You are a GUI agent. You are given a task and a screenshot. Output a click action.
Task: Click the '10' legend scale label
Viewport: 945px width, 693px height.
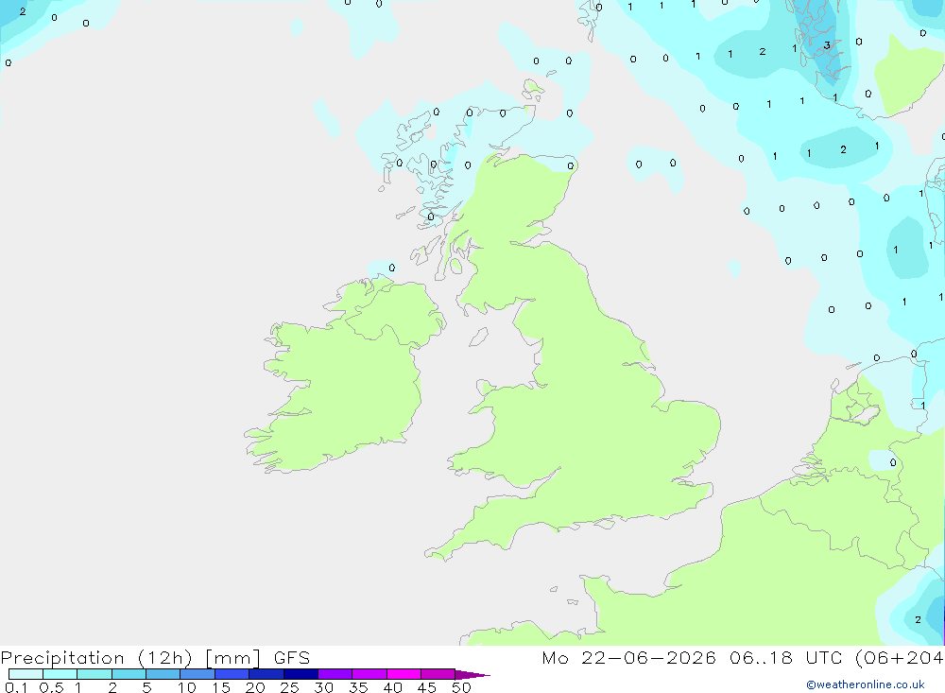[187, 687]
